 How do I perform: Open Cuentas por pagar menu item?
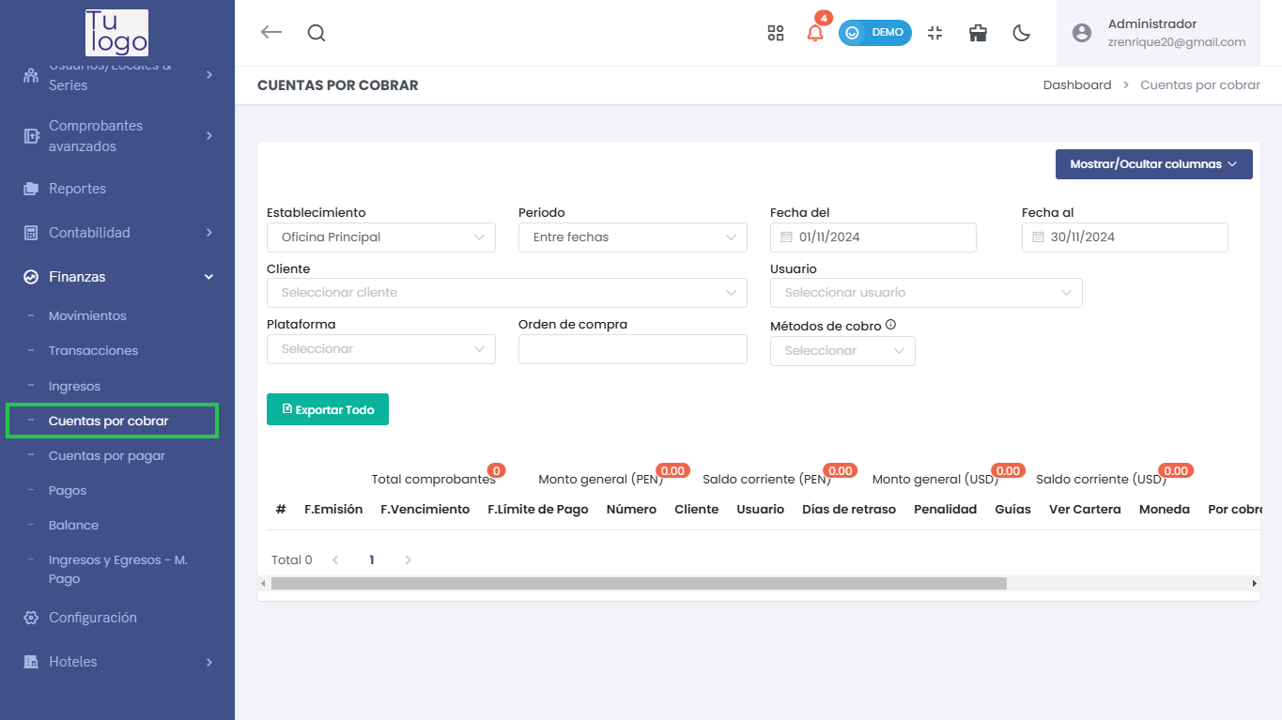(107, 456)
